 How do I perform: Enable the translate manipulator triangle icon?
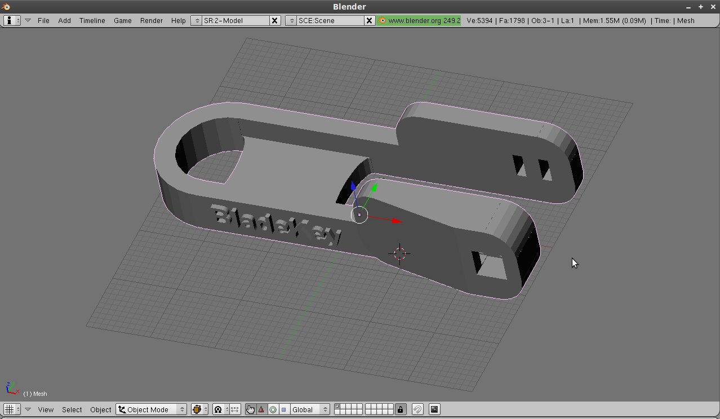(x=261, y=409)
